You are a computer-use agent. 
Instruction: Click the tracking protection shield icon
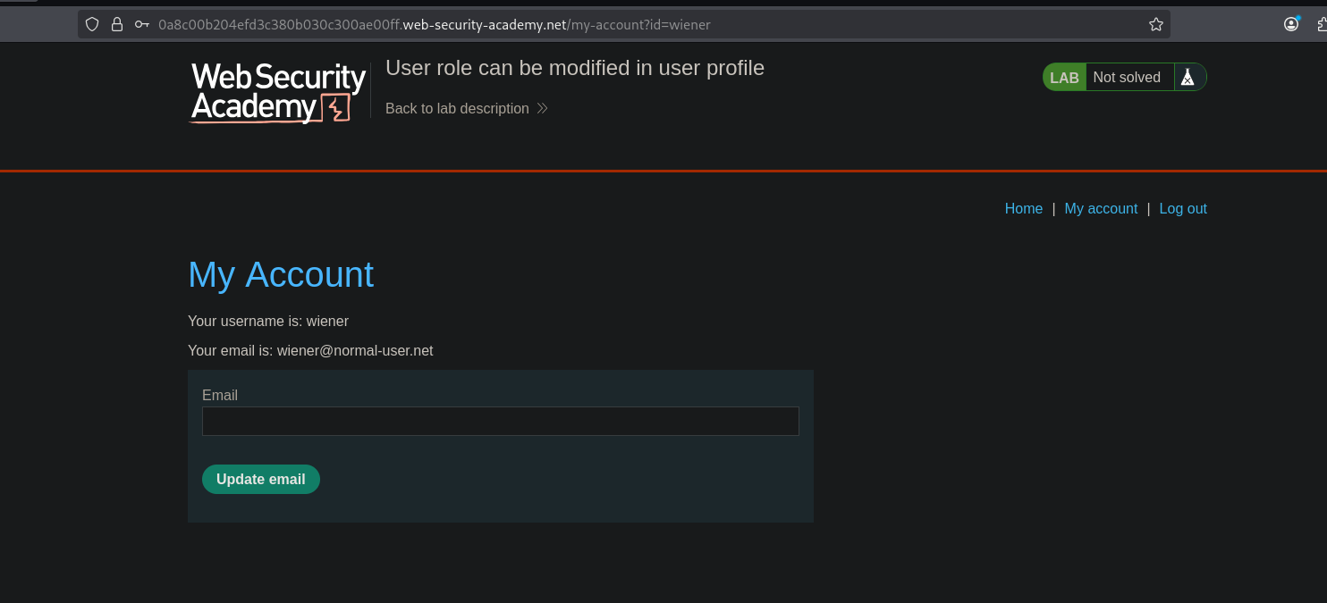click(x=92, y=25)
